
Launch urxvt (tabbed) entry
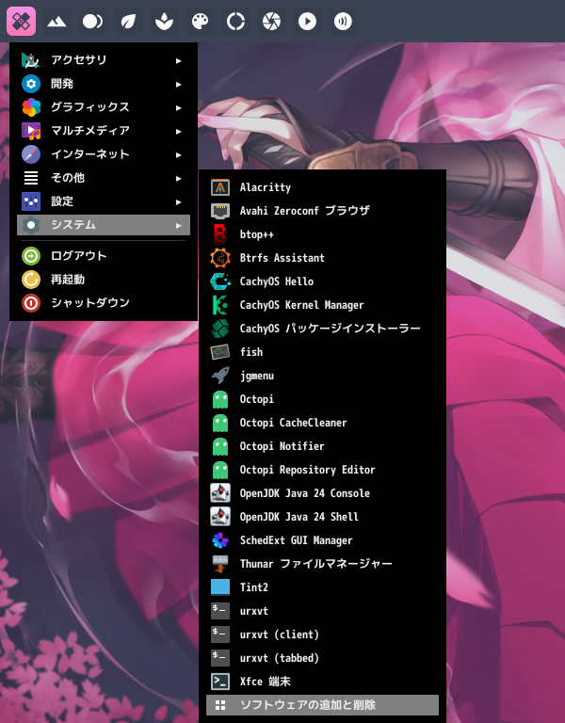pos(322,657)
